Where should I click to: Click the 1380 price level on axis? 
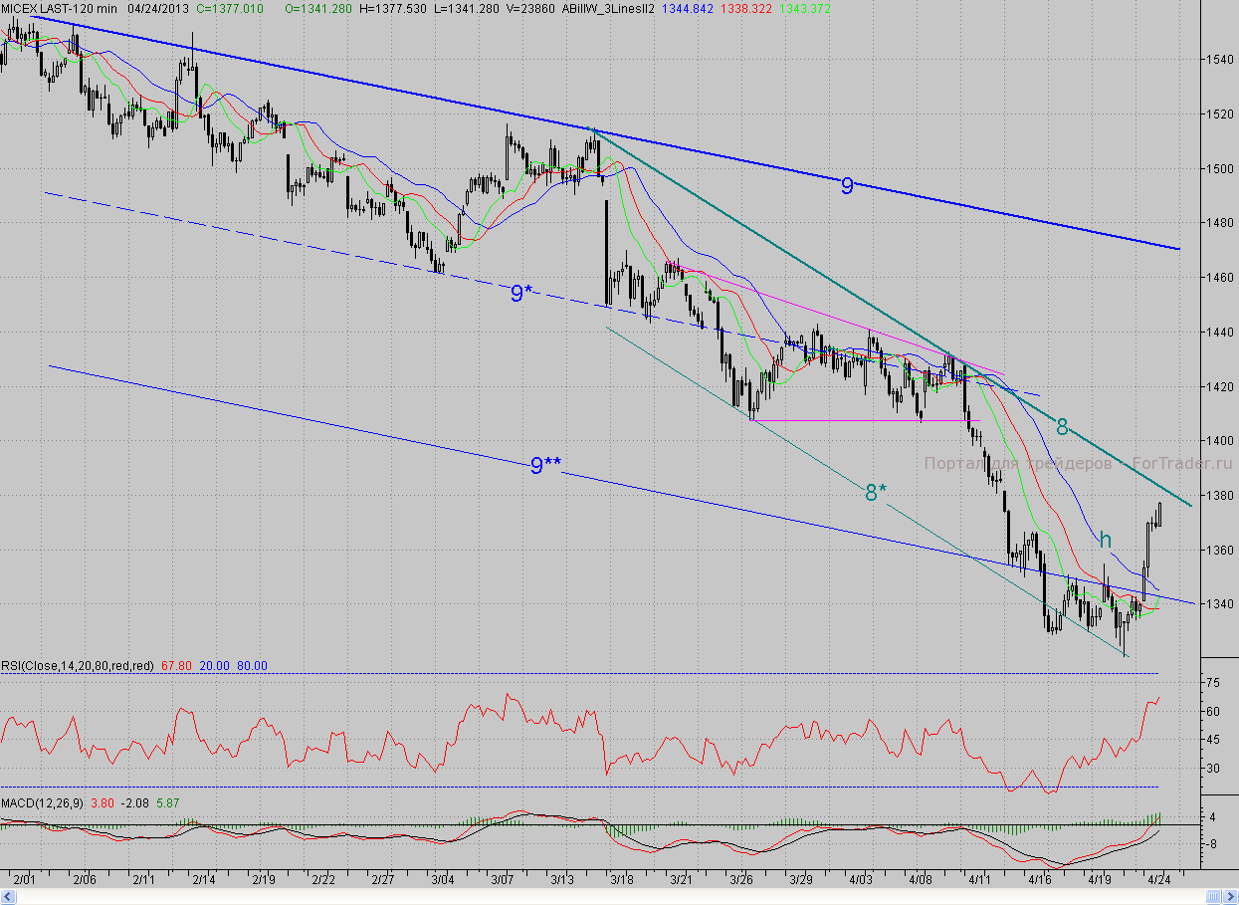[x=1219, y=495]
